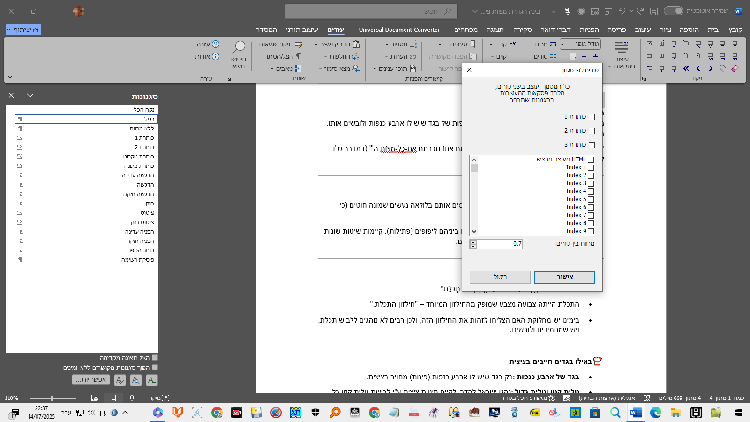This screenshot has height=422, width=750.
Task: Toggle the שמירה אוטומטית autosave switch
Action: (x=674, y=11)
